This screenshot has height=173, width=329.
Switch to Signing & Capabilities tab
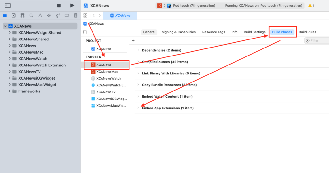tap(179, 32)
